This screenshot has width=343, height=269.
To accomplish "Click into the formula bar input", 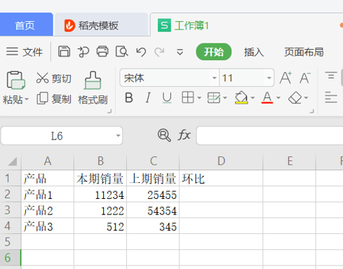I will click(x=270, y=135).
